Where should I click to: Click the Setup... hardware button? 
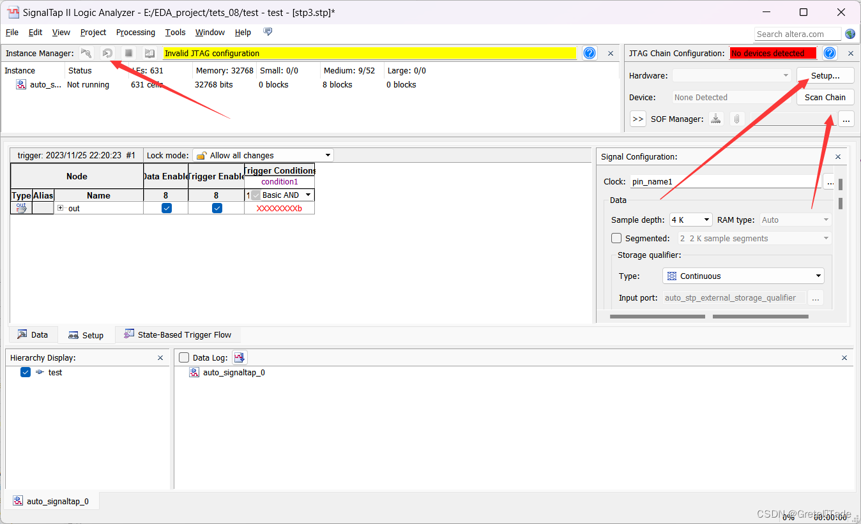click(x=825, y=75)
